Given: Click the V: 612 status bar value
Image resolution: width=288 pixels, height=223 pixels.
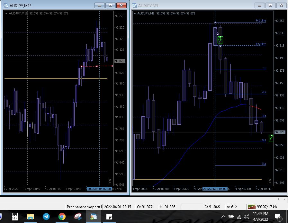Looking at the screenshot, I should pos(232,207).
